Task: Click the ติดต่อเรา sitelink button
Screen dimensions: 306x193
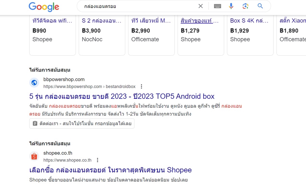Action: [x=82, y=124]
